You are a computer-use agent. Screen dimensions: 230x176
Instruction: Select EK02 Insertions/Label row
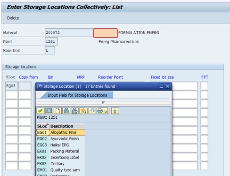[x=61, y=157]
